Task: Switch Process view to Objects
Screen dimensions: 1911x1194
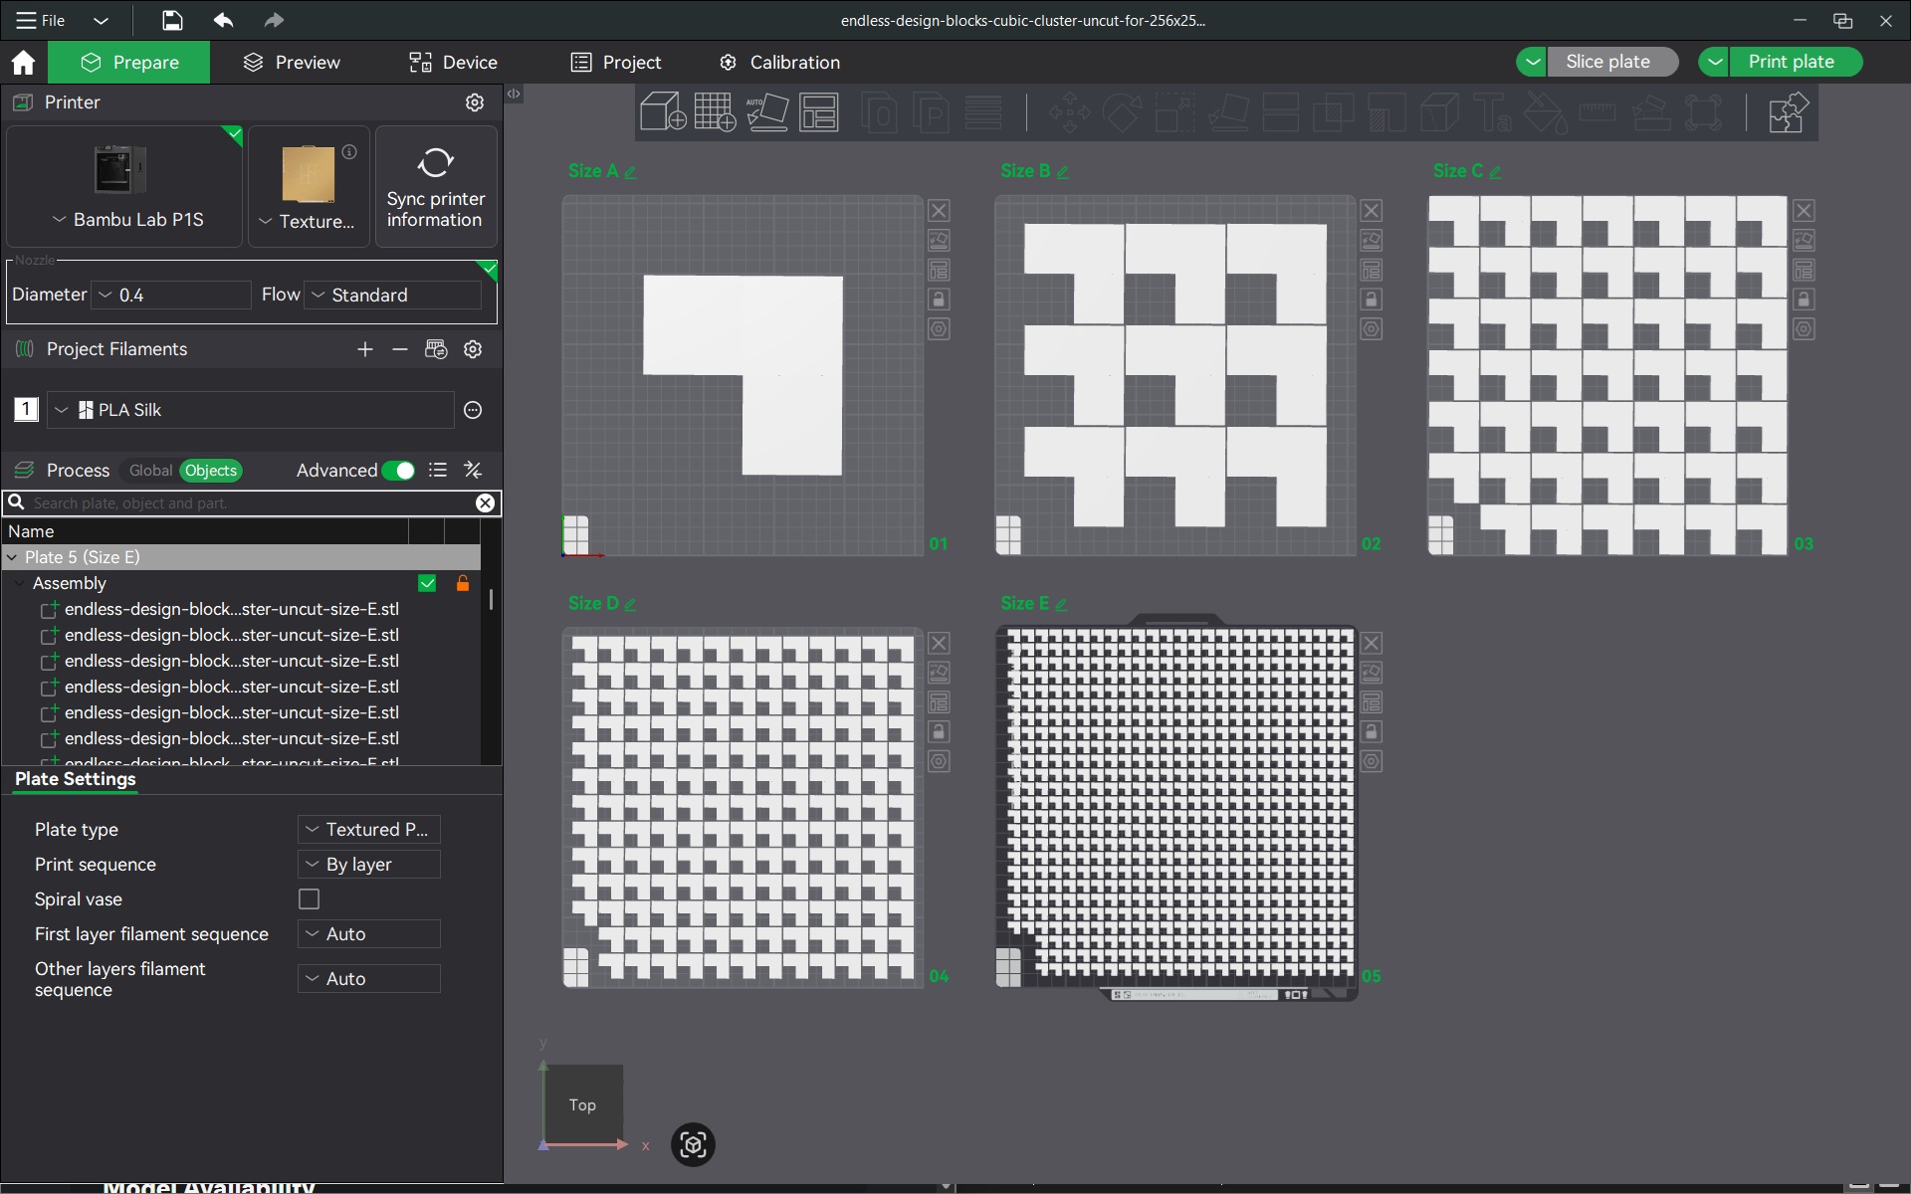Action: tap(211, 471)
